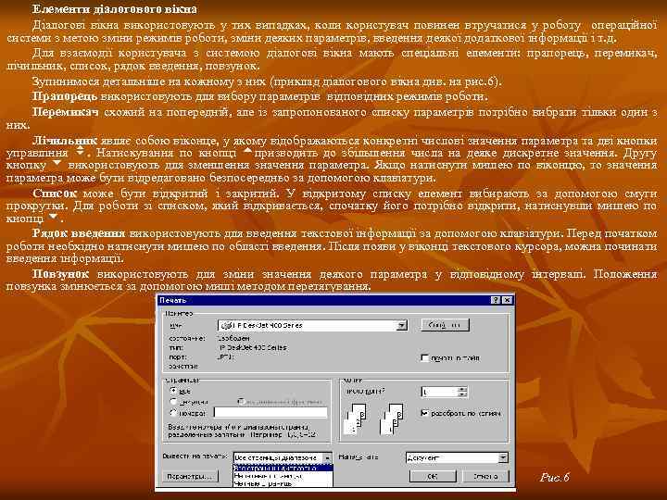
Task: Click the number of copies field
Action: [x=439, y=392]
